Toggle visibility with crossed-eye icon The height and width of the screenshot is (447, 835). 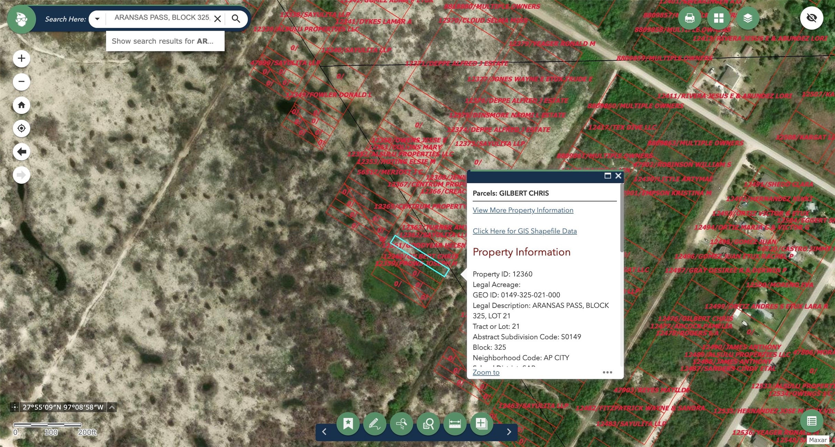[x=811, y=18]
